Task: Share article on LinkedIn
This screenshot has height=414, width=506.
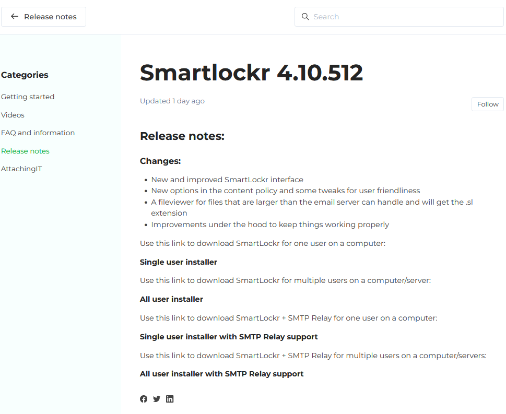Action: coord(170,399)
